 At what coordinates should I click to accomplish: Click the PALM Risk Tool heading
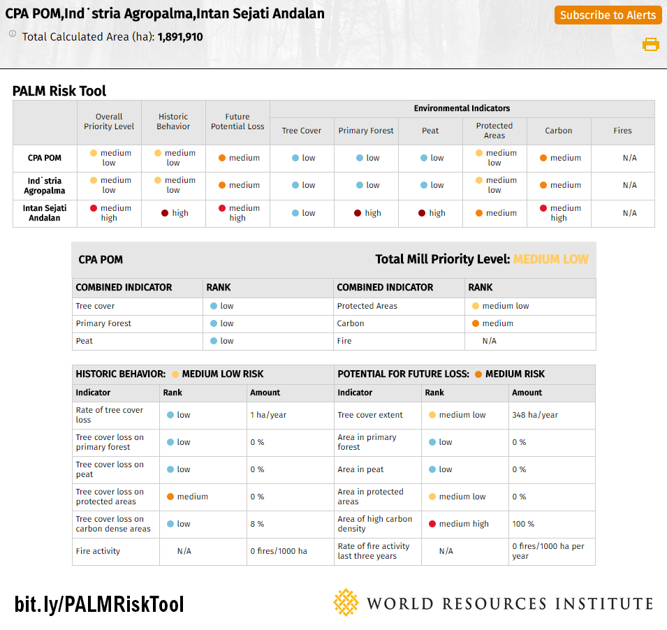pyautogui.click(x=59, y=91)
